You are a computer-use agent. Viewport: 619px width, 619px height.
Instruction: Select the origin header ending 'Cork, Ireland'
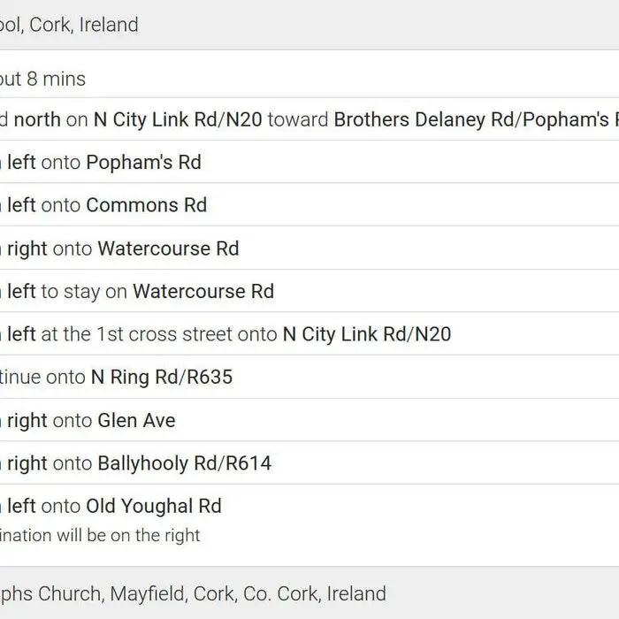click(309, 25)
